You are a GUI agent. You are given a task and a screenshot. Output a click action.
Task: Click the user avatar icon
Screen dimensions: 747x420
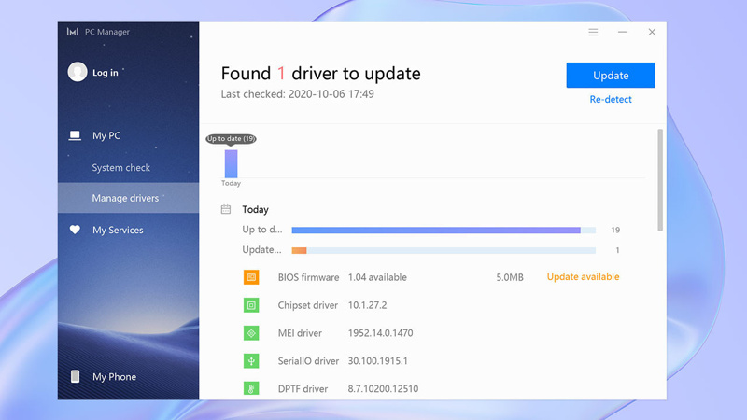pyautogui.click(x=78, y=72)
